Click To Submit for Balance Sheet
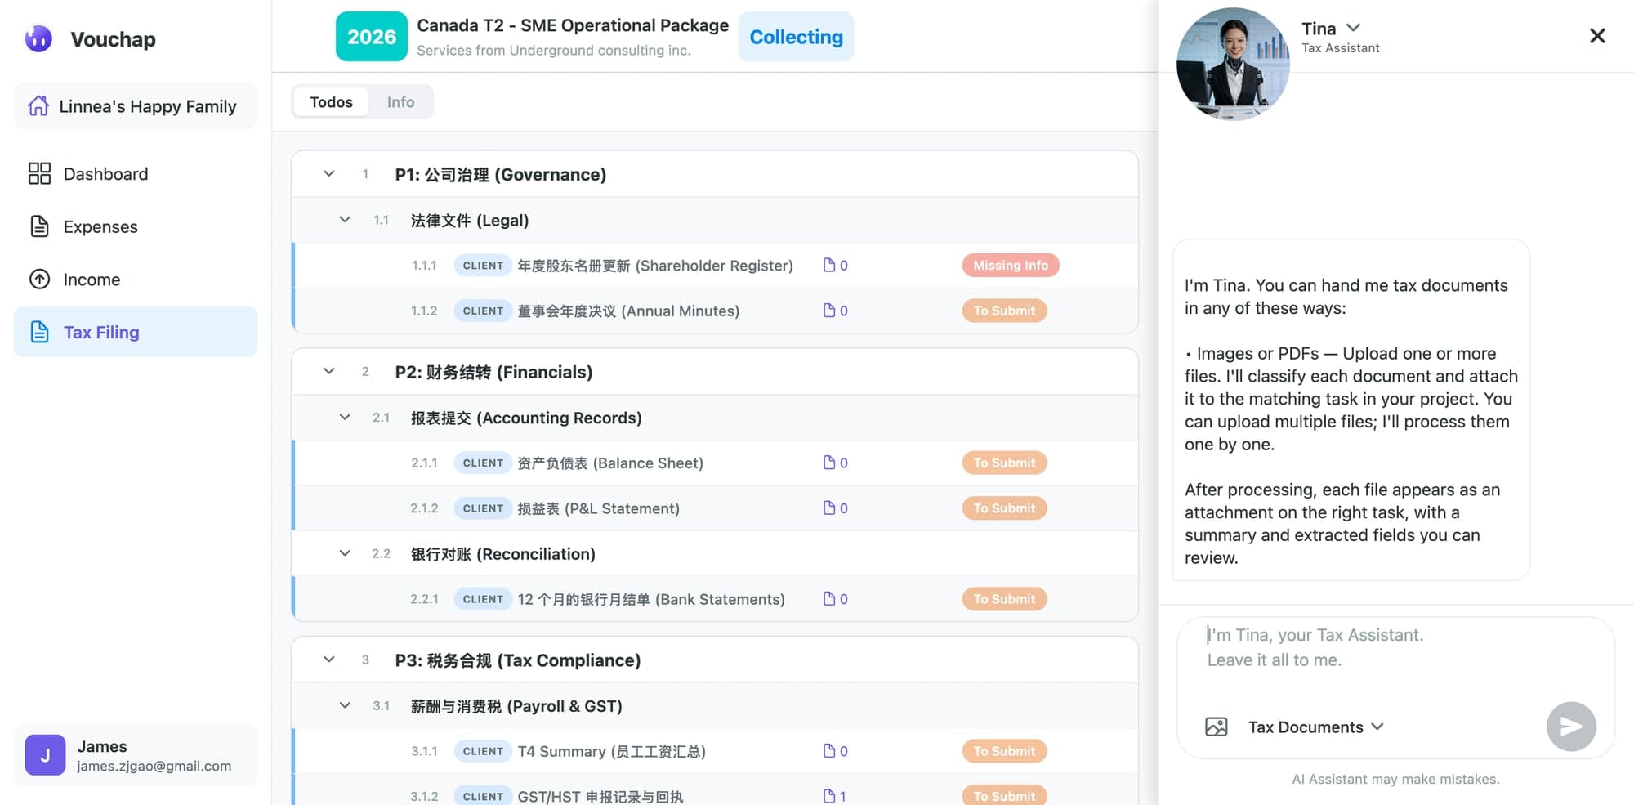Viewport: 1634px width, 805px height. click(x=1003, y=463)
